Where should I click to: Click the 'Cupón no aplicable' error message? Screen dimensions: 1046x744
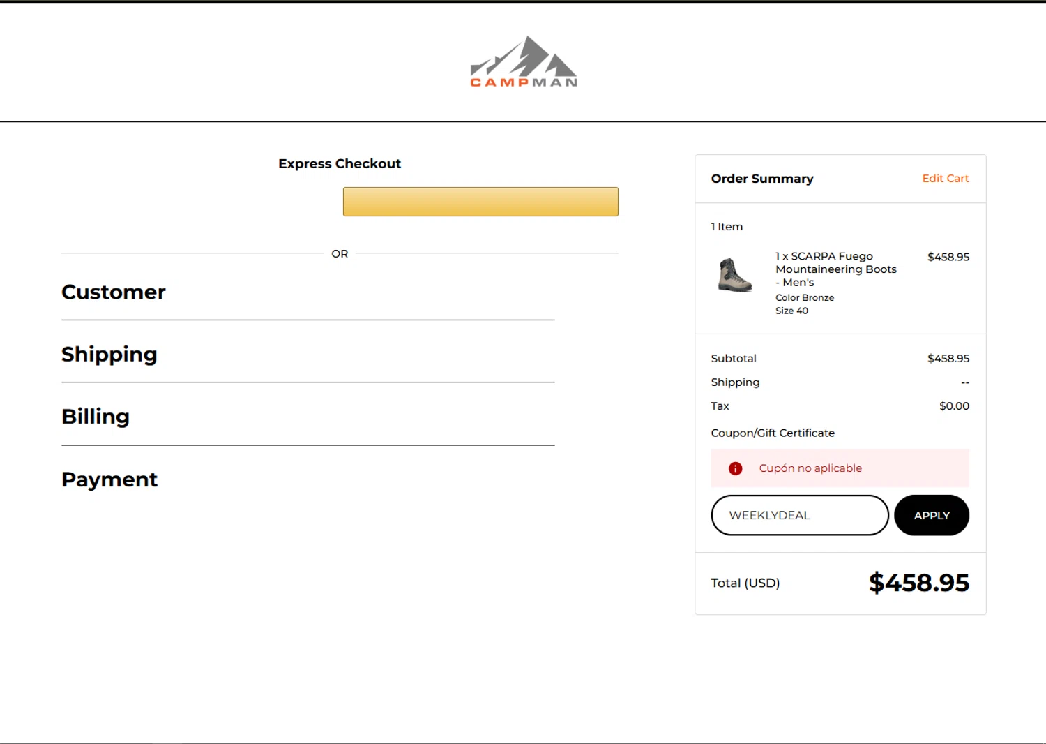coord(810,468)
